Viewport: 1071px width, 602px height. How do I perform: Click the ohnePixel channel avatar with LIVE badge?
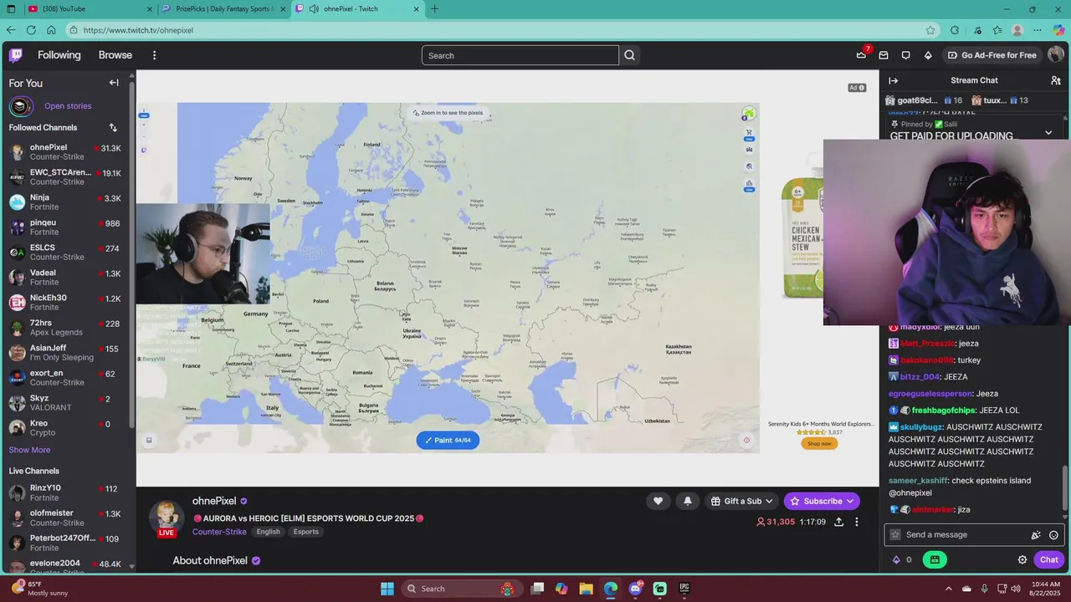(x=167, y=518)
